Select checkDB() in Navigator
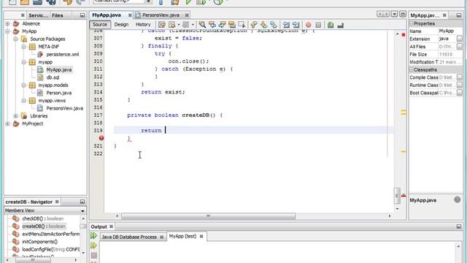The image size is (467, 263). pyautogui.click(x=42, y=218)
